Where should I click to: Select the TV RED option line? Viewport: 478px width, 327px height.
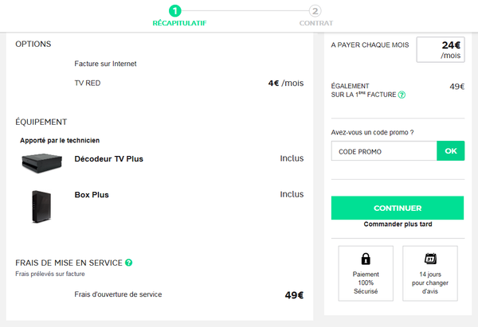tap(87, 82)
